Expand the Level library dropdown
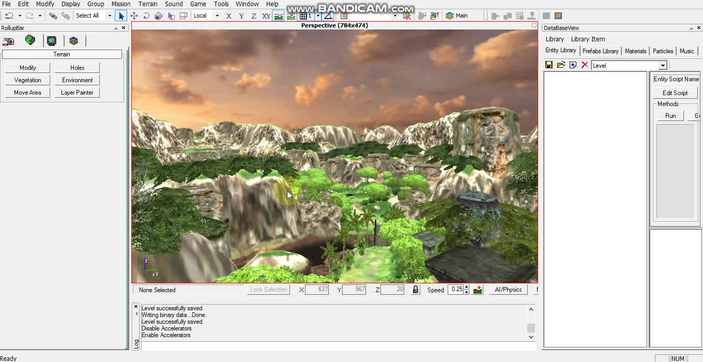The width and height of the screenshot is (703, 362). [x=663, y=65]
